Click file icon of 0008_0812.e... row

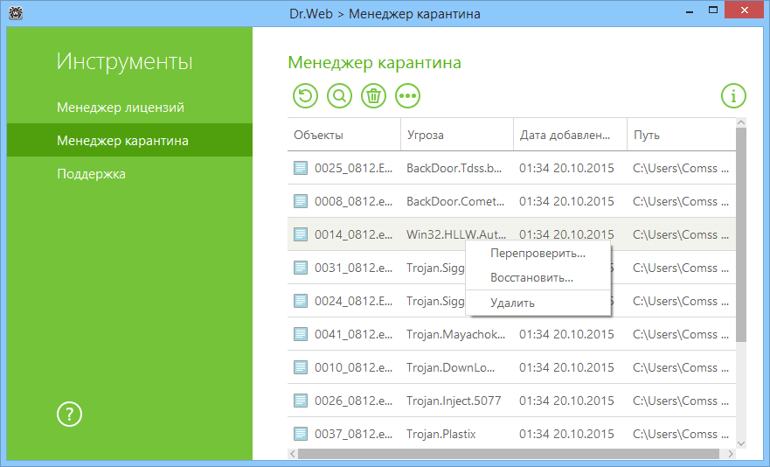(x=301, y=201)
